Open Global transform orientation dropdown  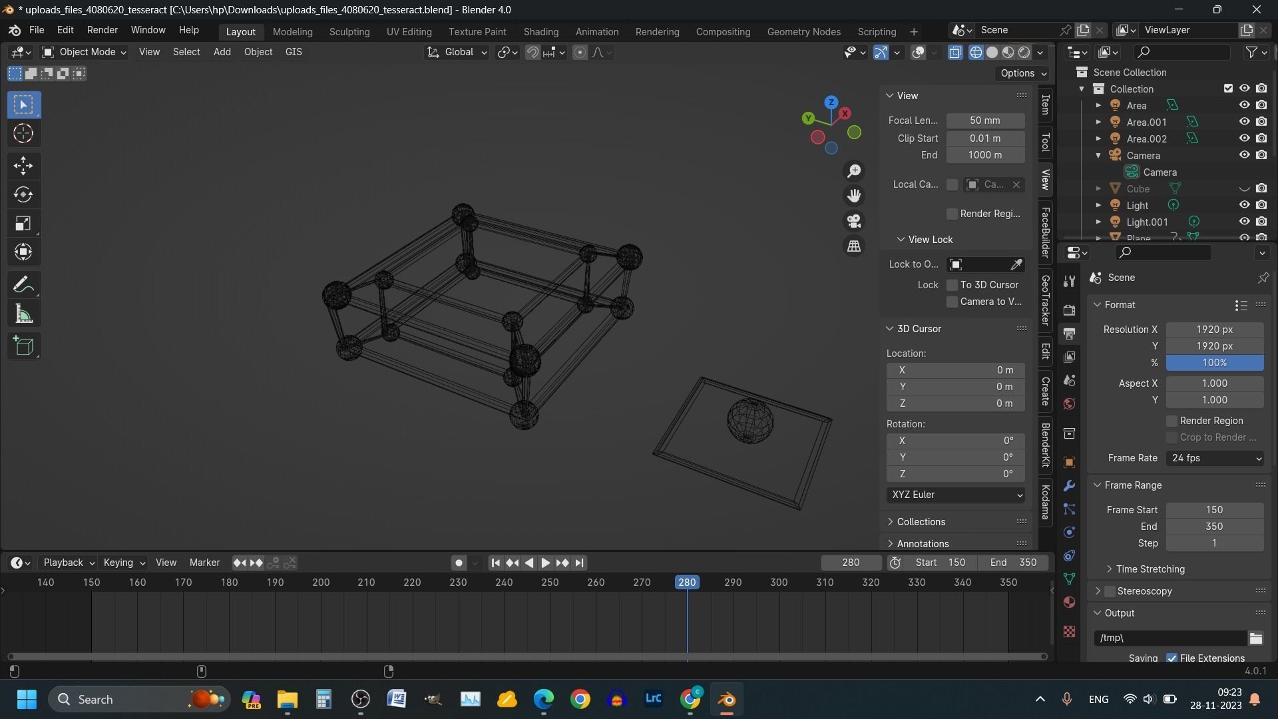[x=457, y=52]
